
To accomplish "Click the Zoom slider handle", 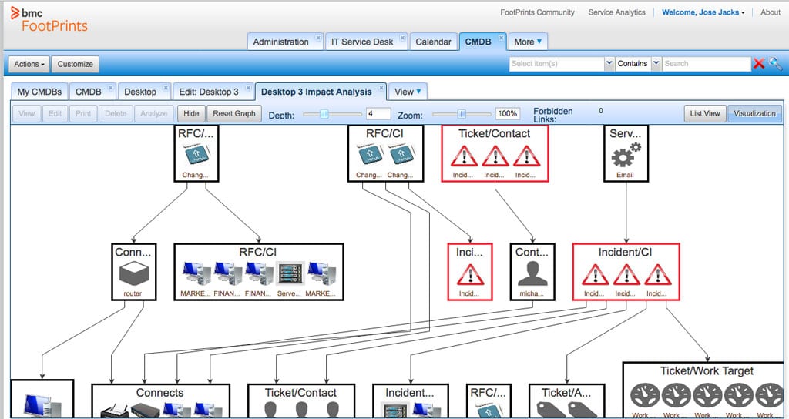I will pos(462,114).
